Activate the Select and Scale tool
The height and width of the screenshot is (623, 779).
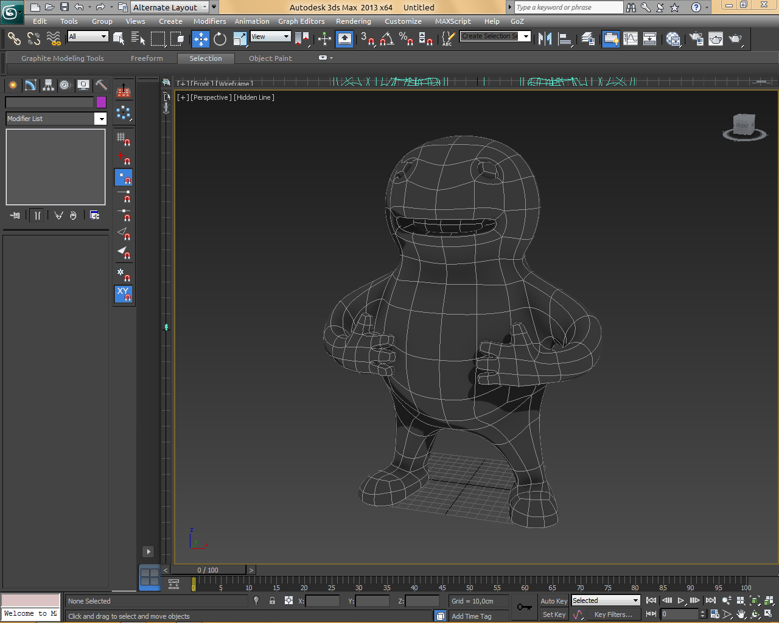(x=239, y=39)
